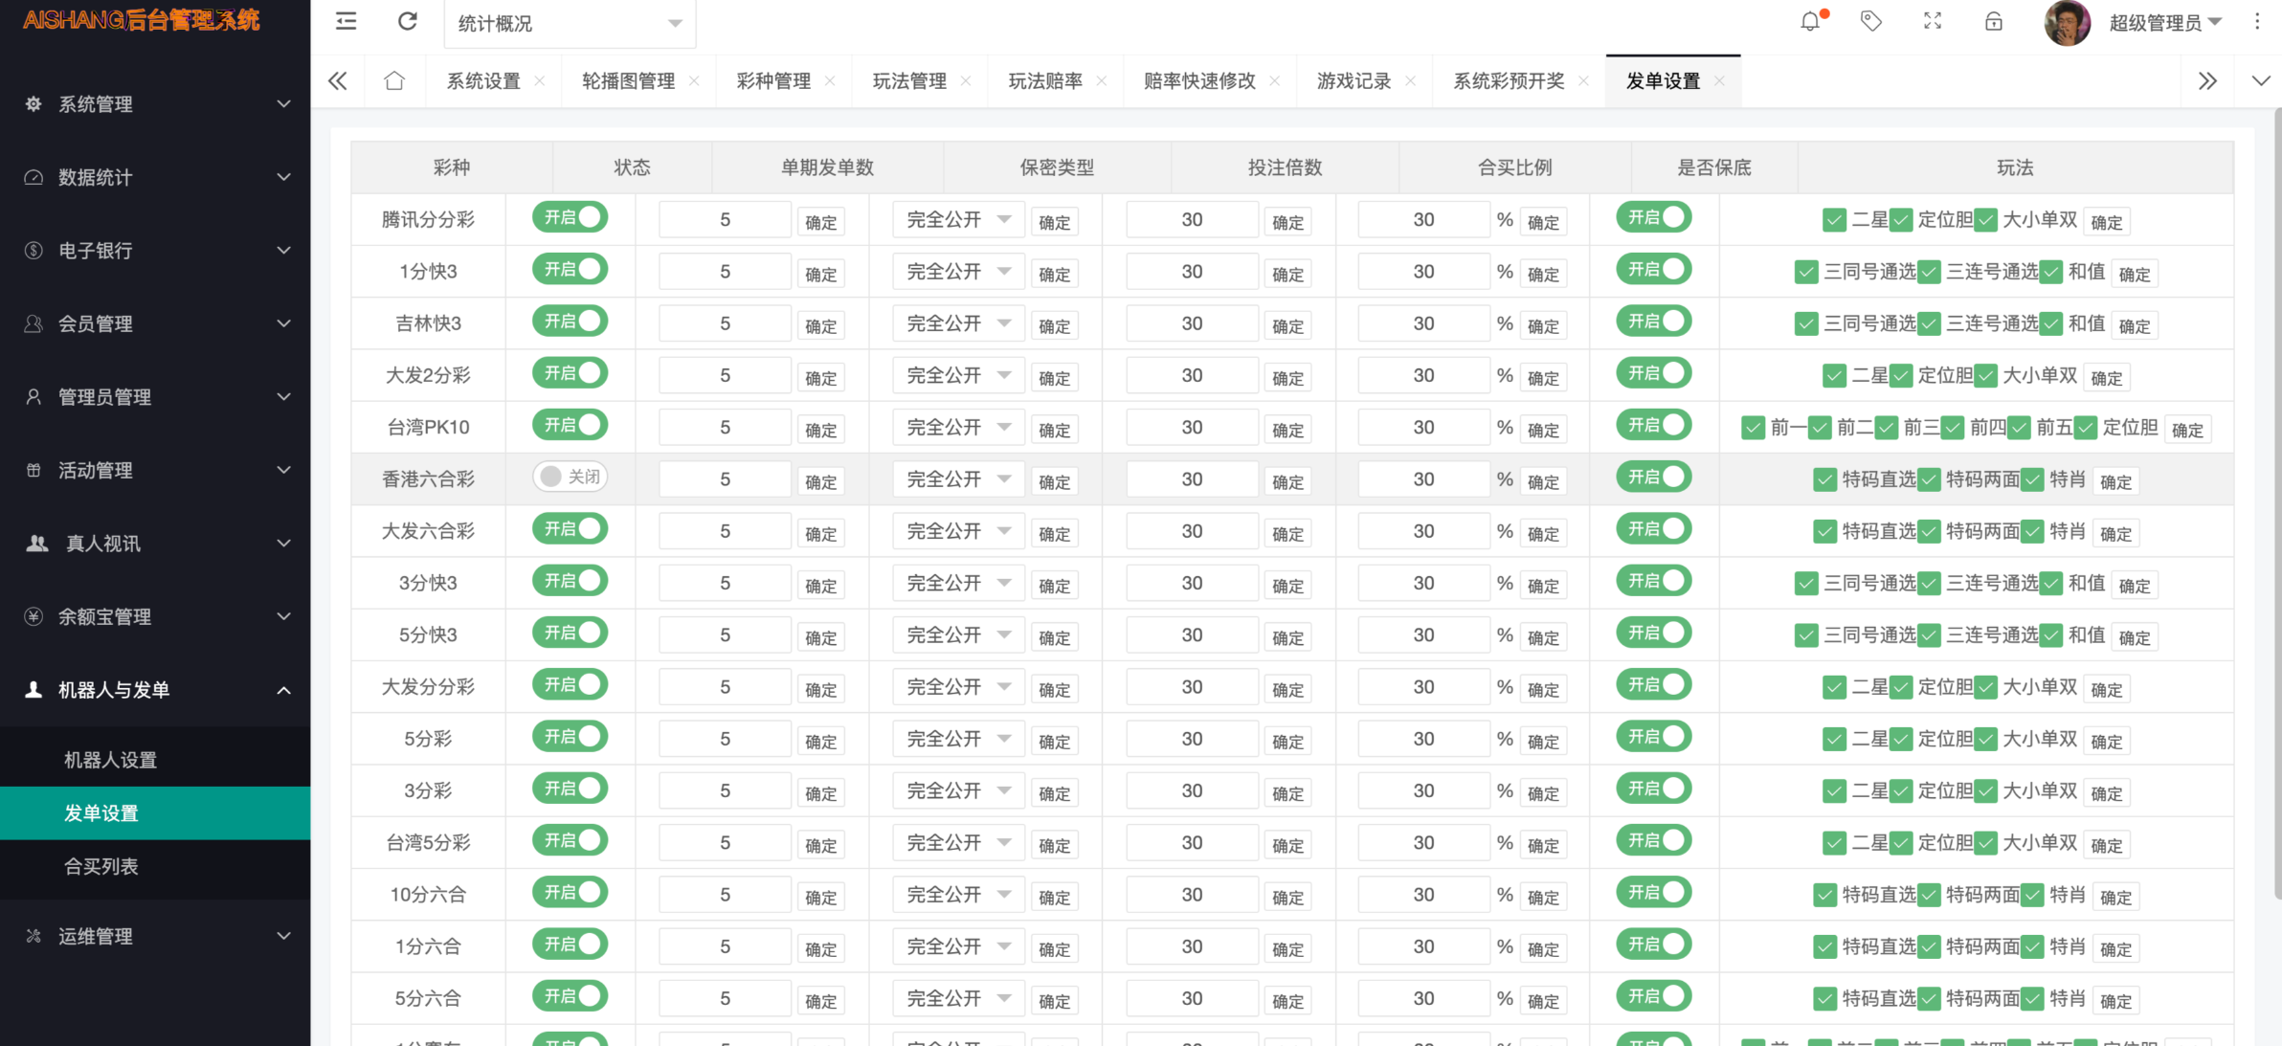2282x1046 pixels.
Task: Turn off 腾讯分分彩 status toggle
Action: pos(570,217)
